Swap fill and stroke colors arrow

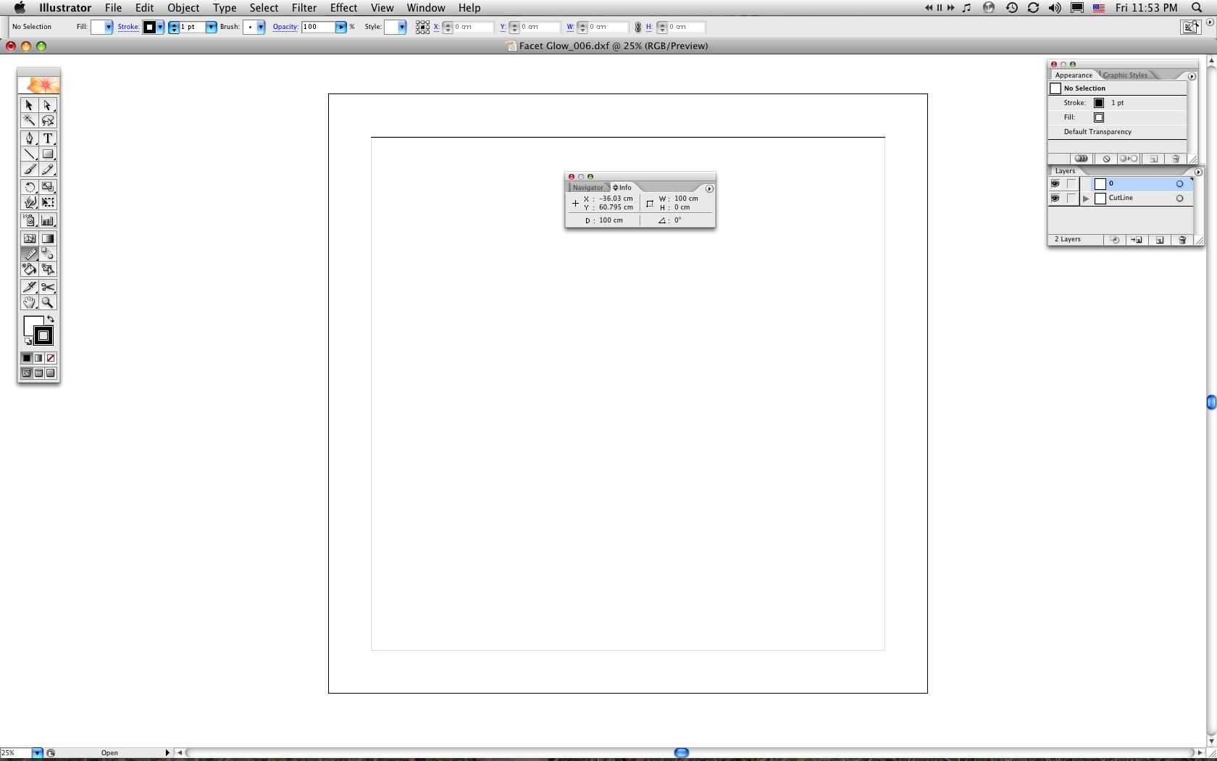point(51,320)
